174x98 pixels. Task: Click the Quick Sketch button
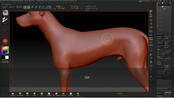click(19, 7)
